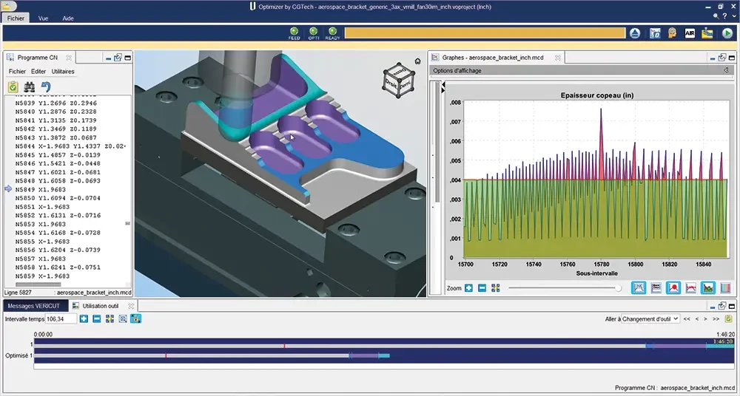Click the eject icon beside progress bar
The image size is (740, 396).
pos(635,33)
